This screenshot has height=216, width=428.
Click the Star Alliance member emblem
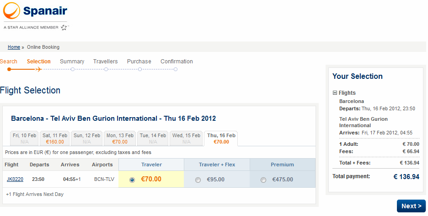64,27
